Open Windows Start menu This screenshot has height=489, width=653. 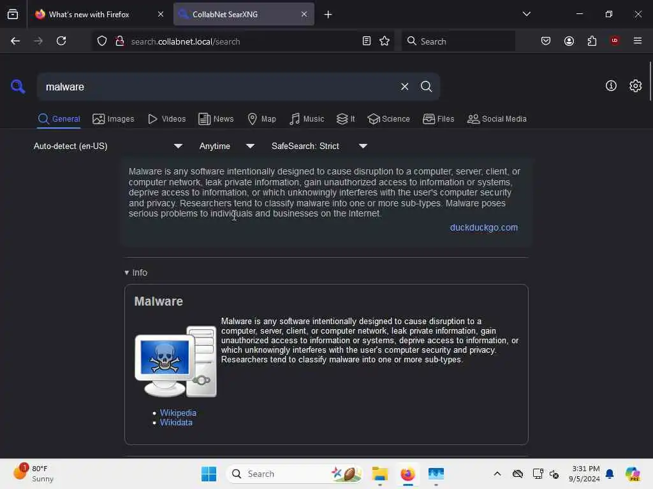[x=209, y=474]
